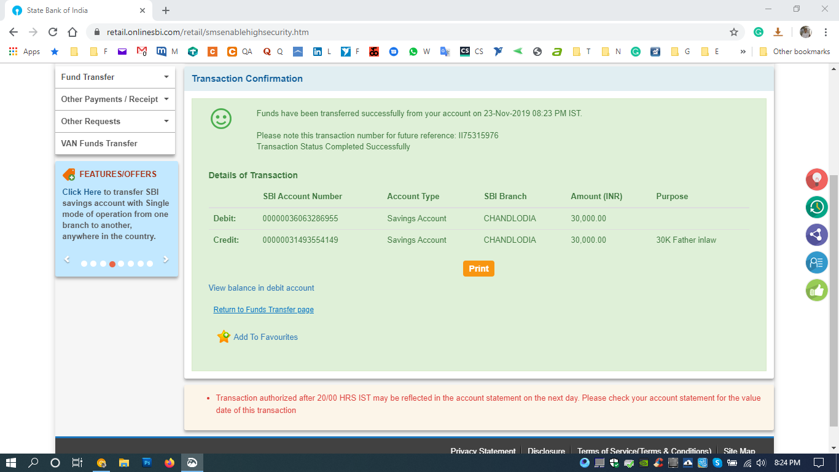The image size is (839, 472).
Task: Click the orange Print button
Action: pyautogui.click(x=478, y=269)
